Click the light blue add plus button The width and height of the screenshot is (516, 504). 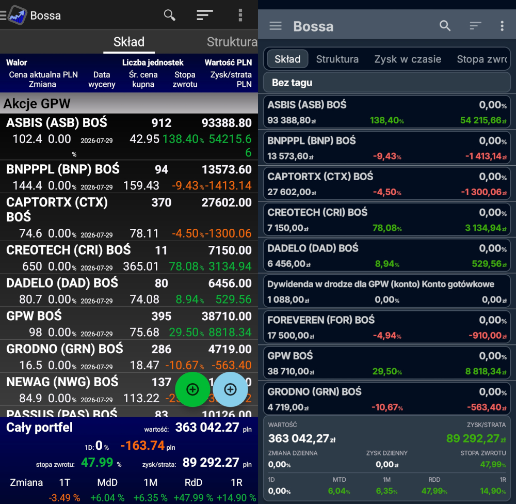tap(230, 389)
